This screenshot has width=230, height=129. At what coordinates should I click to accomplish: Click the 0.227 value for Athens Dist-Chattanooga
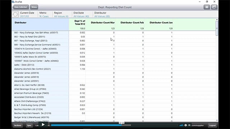click(x=82, y=101)
